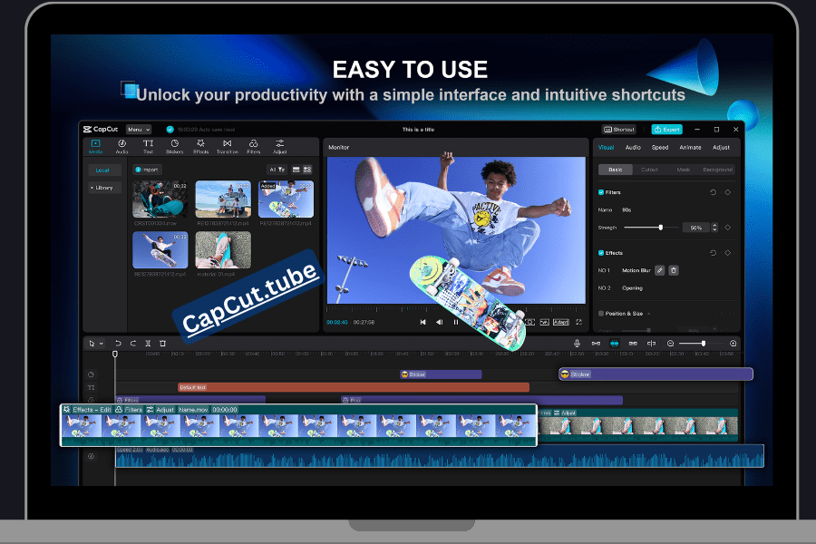Select the Local media source

click(104, 170)
